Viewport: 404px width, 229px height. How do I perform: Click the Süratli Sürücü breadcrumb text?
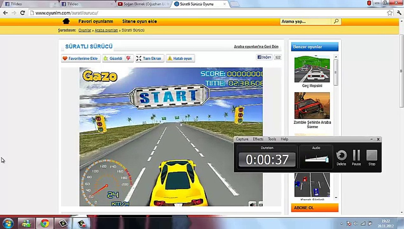[x=133, y=30]
